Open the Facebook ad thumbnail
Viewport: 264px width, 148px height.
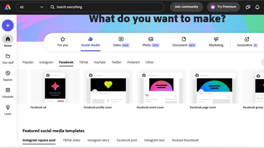(x=55, y=86)
